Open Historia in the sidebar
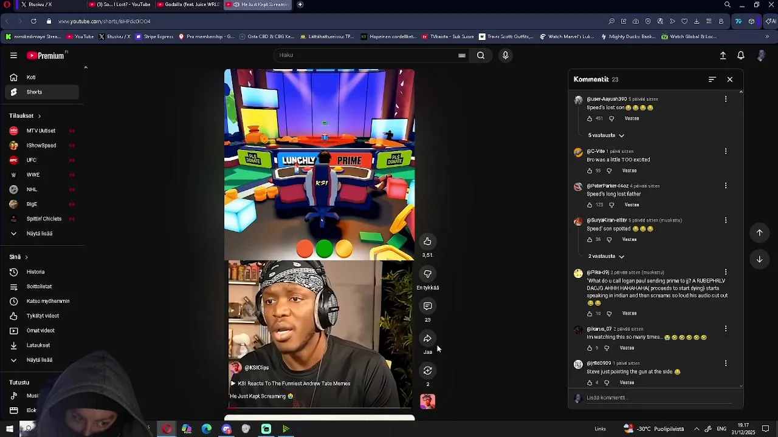The width and height of the screenshot is (778, 437). pyautogui.click(x=42, y=272)
